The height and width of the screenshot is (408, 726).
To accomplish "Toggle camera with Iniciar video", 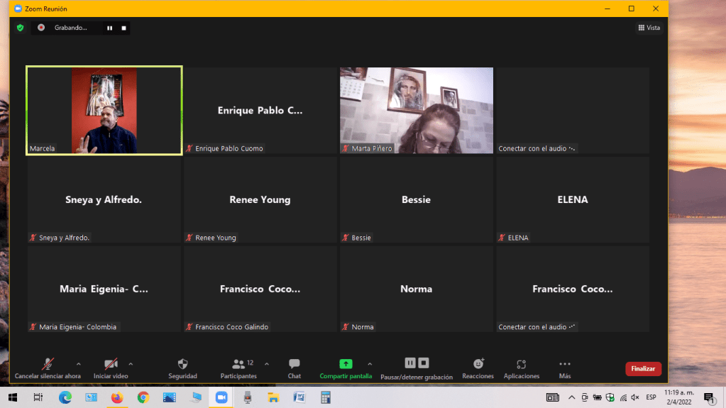I will pyautogui.click(x=111, y=364).
